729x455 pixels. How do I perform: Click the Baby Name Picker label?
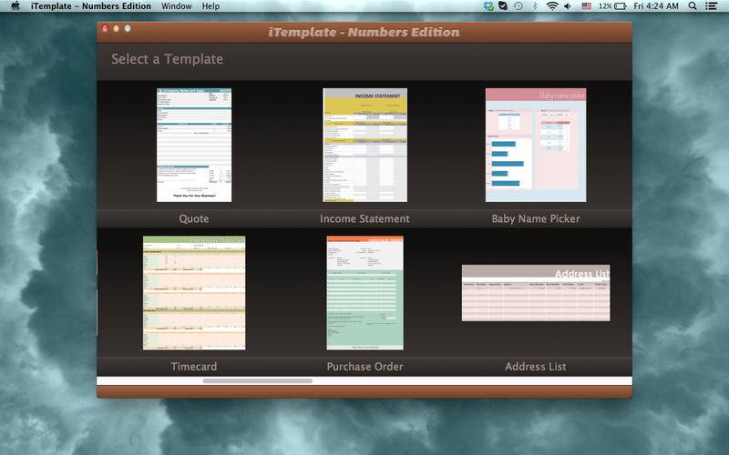click(536, 218)
